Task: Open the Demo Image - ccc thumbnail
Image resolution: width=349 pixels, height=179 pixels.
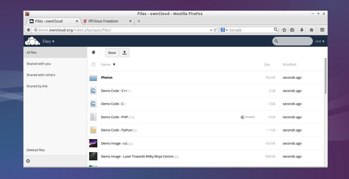Action: coord(93,143)
